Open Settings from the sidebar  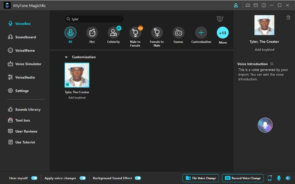tap(18, 91)
